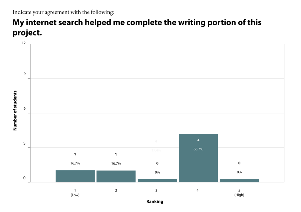Click the '5 (High)' axis tick label
Viewport: 301px width, 212px height.
point(239,193)
